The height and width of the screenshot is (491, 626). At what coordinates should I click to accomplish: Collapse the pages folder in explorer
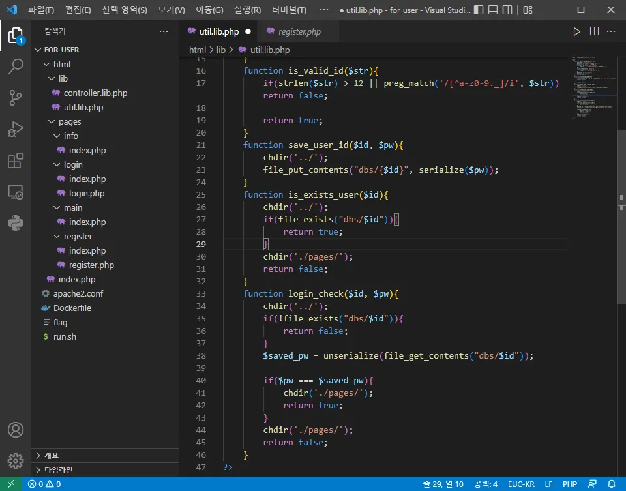tap(69, 121)
